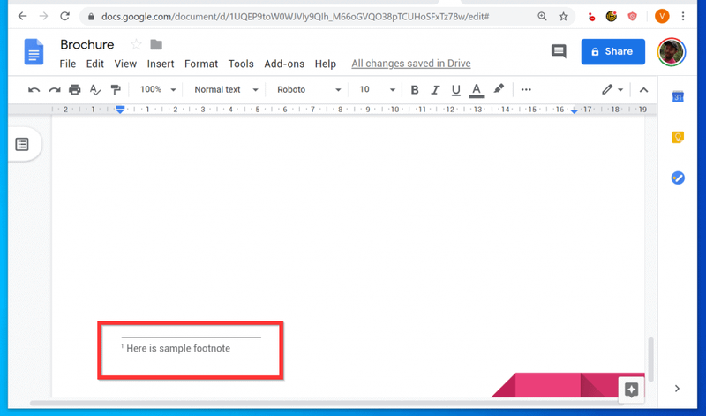
Task: Open comment history icon
Action: click(x=559, y=51)
